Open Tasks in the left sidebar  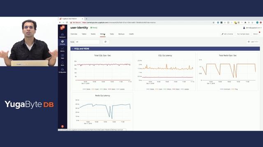pyautogui.click(x=62, y=56)
